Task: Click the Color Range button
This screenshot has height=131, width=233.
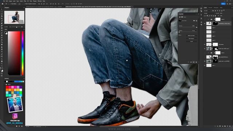Action: [x=191, y=39]
